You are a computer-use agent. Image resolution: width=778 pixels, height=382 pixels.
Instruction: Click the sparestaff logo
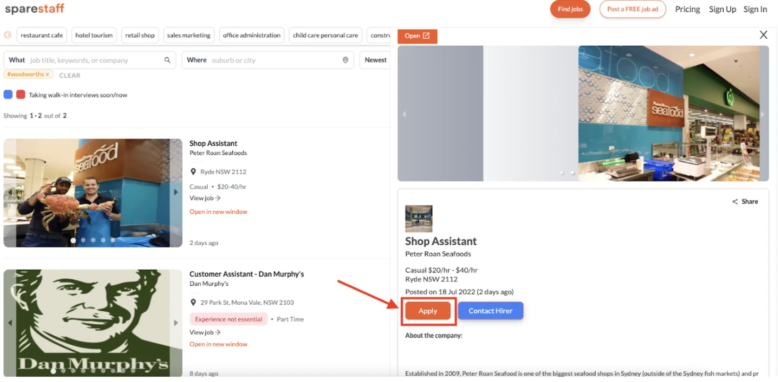34,9
